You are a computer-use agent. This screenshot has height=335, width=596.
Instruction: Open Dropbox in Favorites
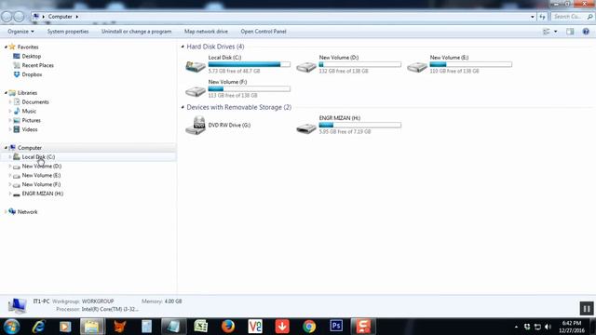(x=32, y=74)
